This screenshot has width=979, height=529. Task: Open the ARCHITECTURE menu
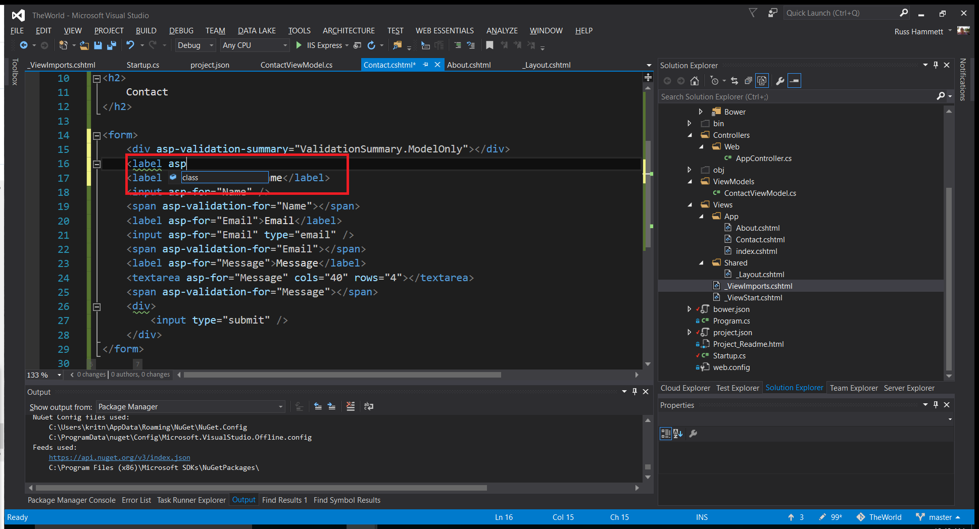click(349, 31)
